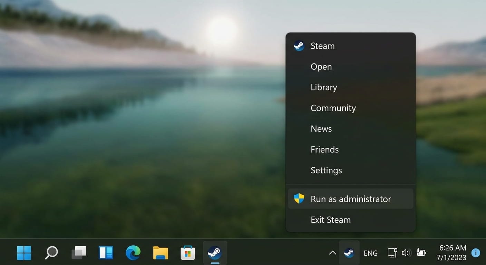Select Friends in the Steam menu
The width and height of the screenshot is (486, 265).
[351, 149]
